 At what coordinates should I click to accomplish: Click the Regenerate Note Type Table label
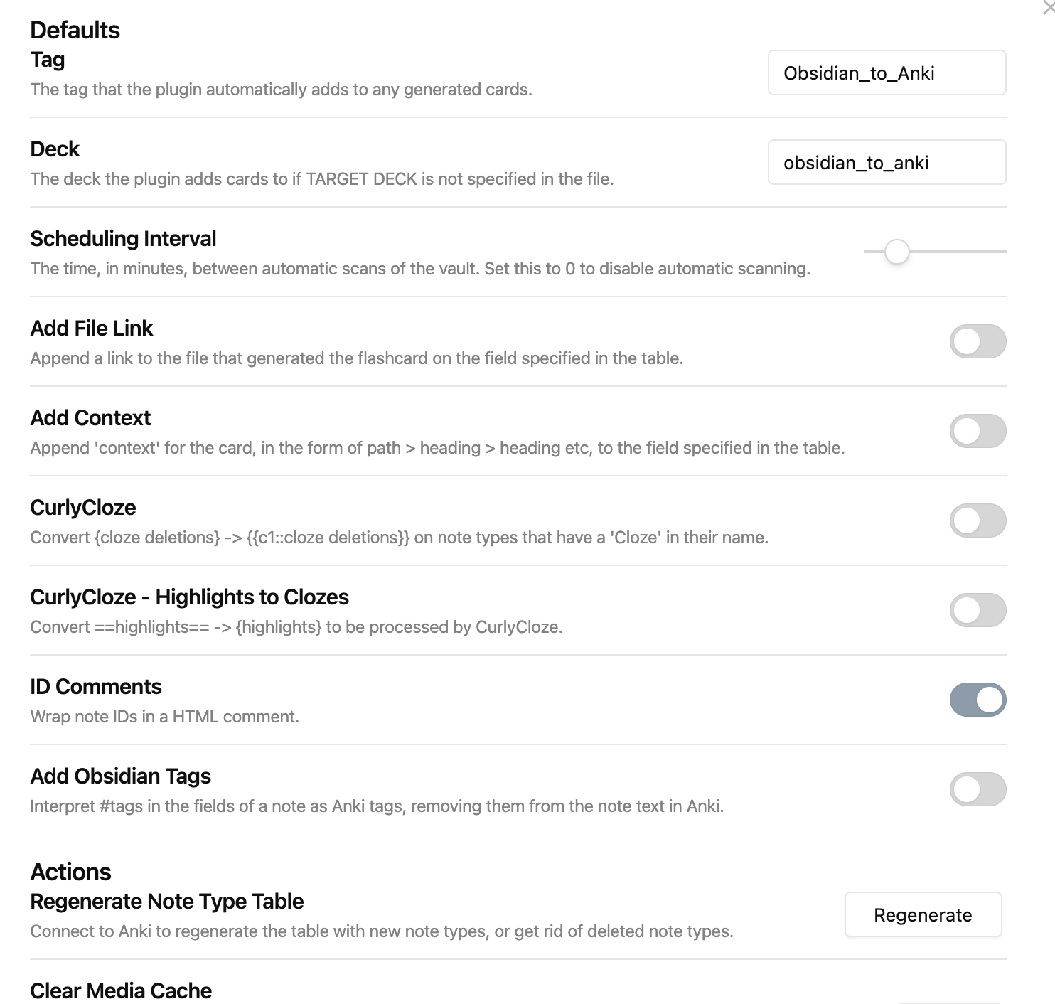click(x=166, y=901)
